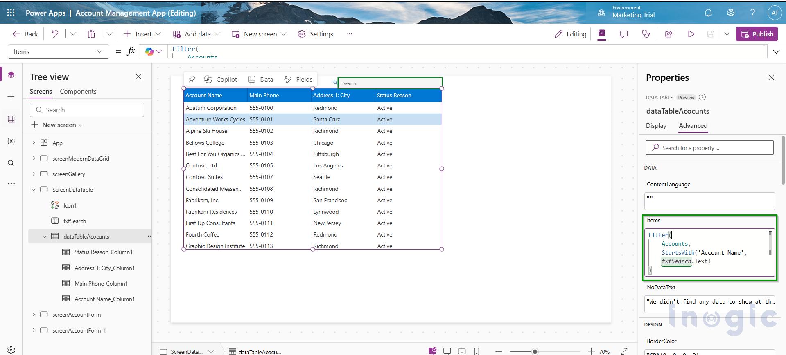Open the undo options dropdown arrow

pyautogui.click(x=73, y=34)
